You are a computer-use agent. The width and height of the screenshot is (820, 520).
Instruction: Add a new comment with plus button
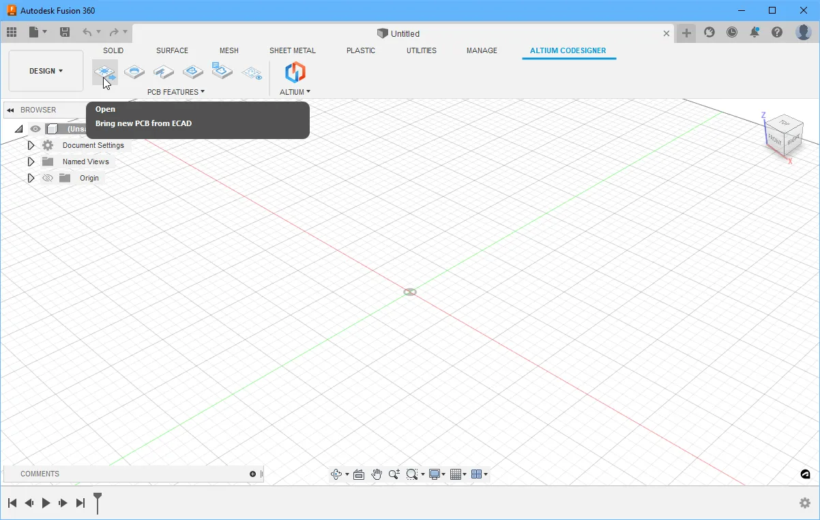(x=252, y=474)
